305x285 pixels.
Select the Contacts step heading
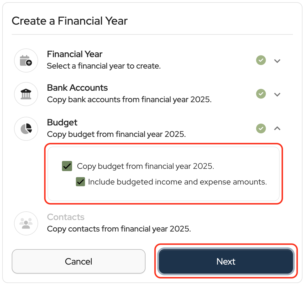pyautogui.click(x=66, y=217)
